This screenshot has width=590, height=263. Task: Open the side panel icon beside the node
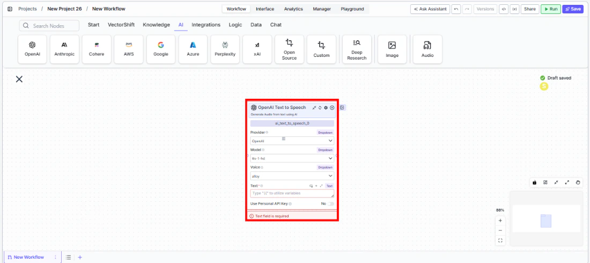click(x=342, y=108)
